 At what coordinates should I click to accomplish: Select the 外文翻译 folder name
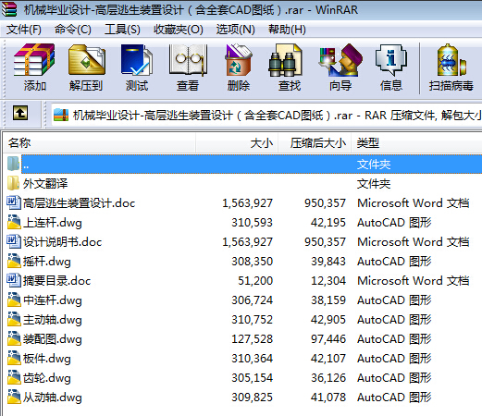(x=45, y=184)
